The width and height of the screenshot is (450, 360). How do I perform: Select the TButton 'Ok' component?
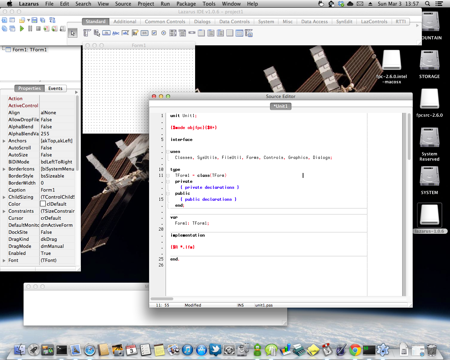point(106,33)
